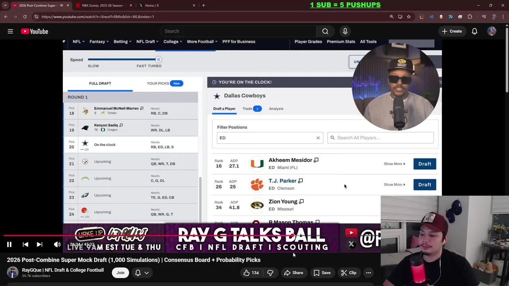Close the 2026 Post-Combine tab
Image resolution: width=509 pixels, height=286 pixels.
point(68,6)
